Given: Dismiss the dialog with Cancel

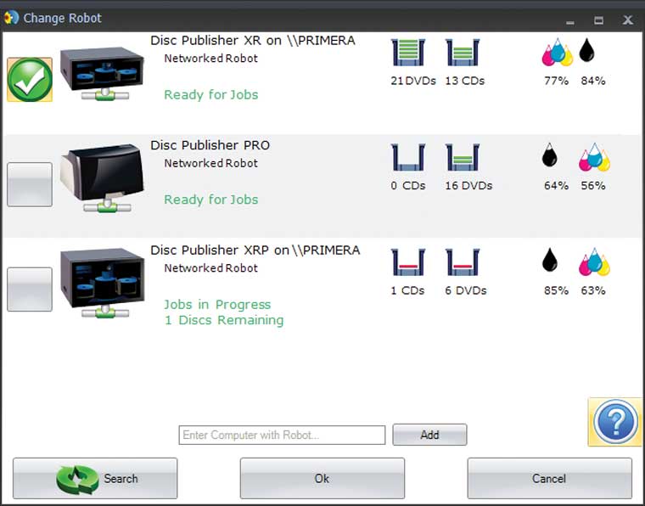Looking at the screenshot, I should (550, 478).
